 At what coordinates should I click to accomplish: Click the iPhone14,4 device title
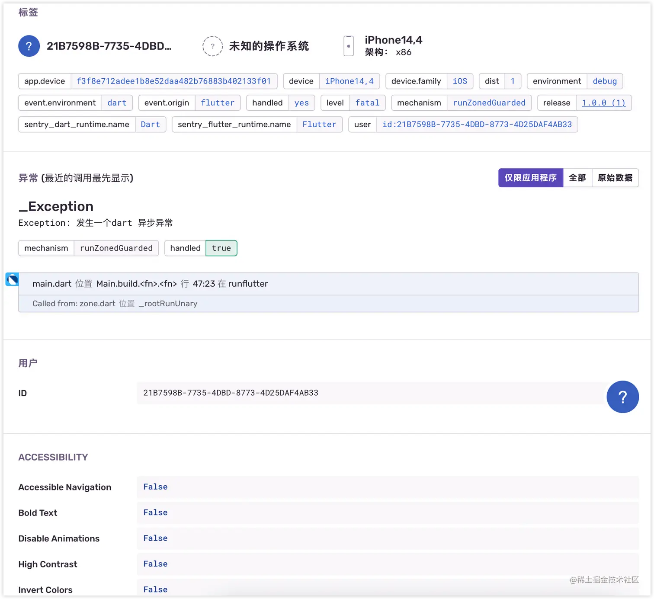tap(394, 40)
